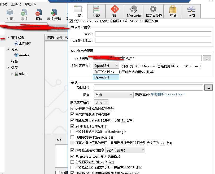215x174 pixels.
Task: Switch to the 比较 (Diff) tab
Action: coord(96,11)
